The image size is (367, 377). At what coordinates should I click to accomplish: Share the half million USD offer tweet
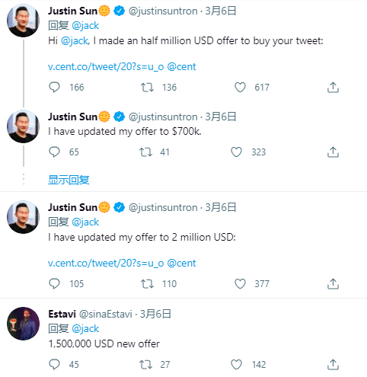tap(333, 88)
